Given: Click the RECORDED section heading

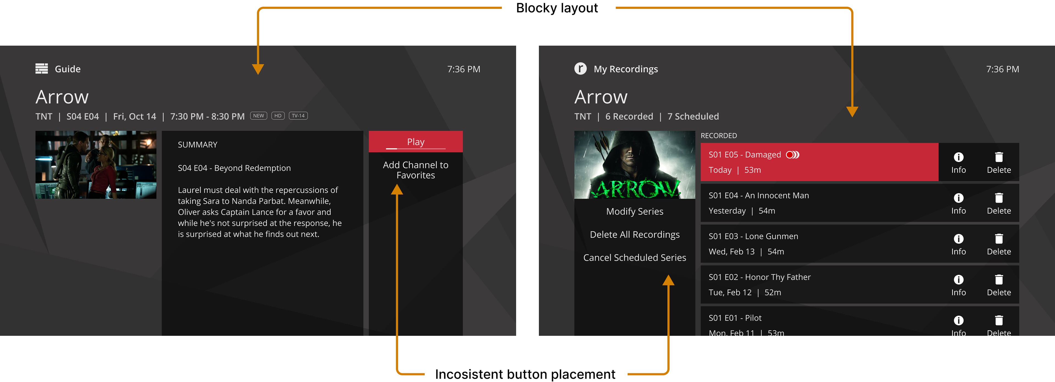Looking at the screenshot, I should point(718,135).
